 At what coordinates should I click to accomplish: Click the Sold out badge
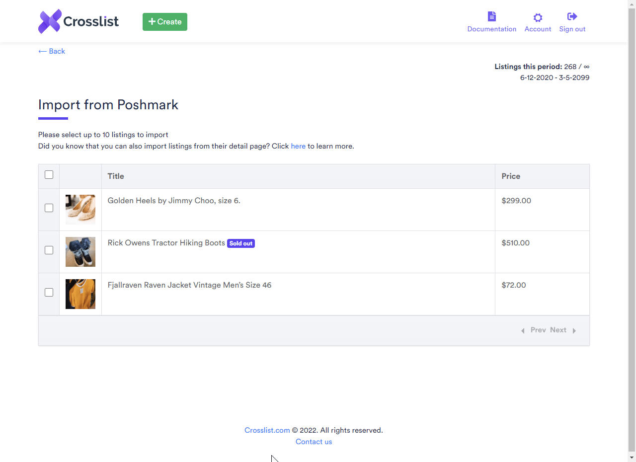[x=241, y=243]
